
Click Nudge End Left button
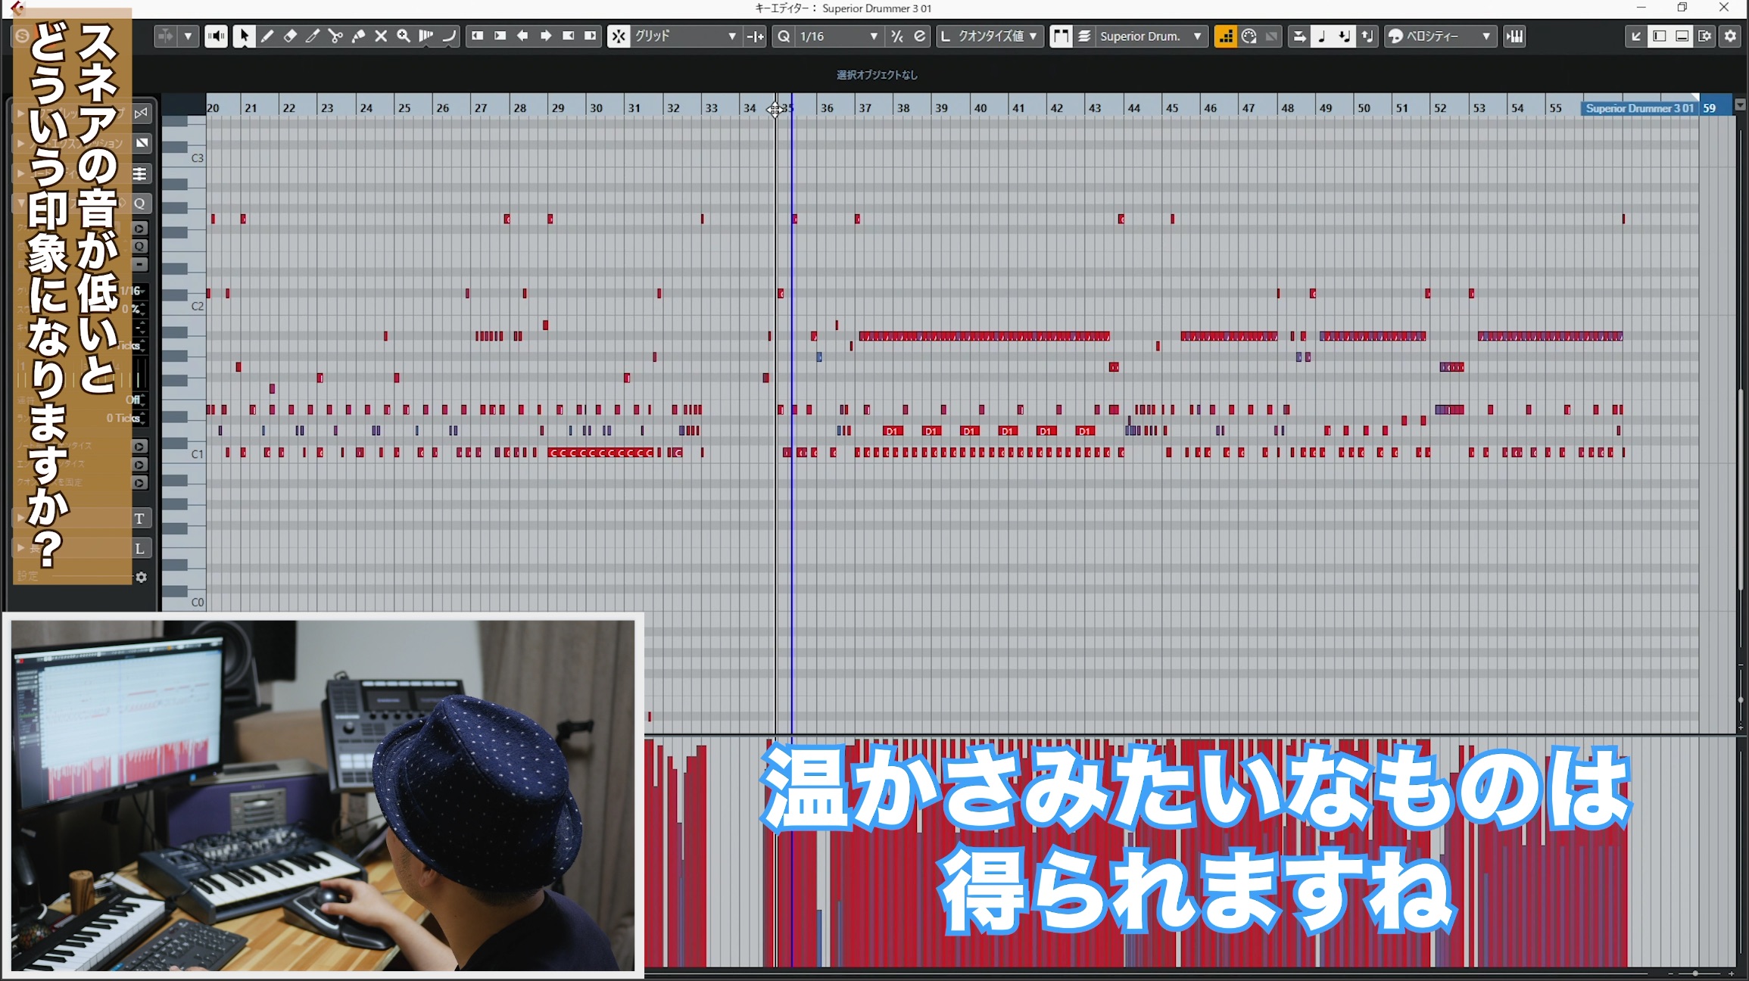pyautogui.click(x=569, y=36)
